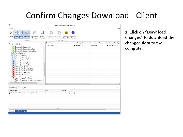Screen dimensions: 183x137
Task: Click the Marine Species Sightings Data icon
Action: pyautogui.click(x=13, y=77)
